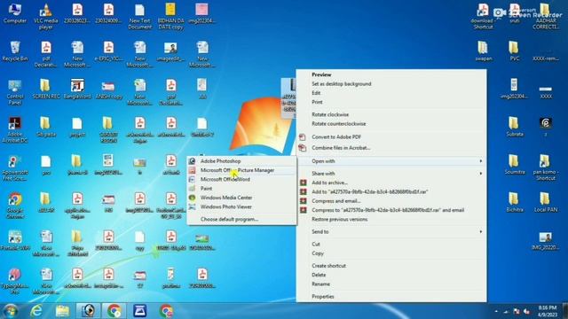This screenshot has height=319, width=568.
Task: Expand the Send to submenu arrow
Action: [481, 231]
